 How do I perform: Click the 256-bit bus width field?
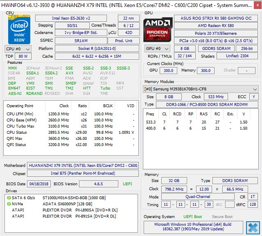tap(247, 49)
